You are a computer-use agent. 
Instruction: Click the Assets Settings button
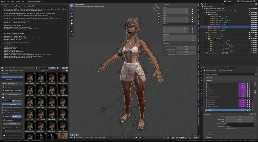tap(13, 94)
